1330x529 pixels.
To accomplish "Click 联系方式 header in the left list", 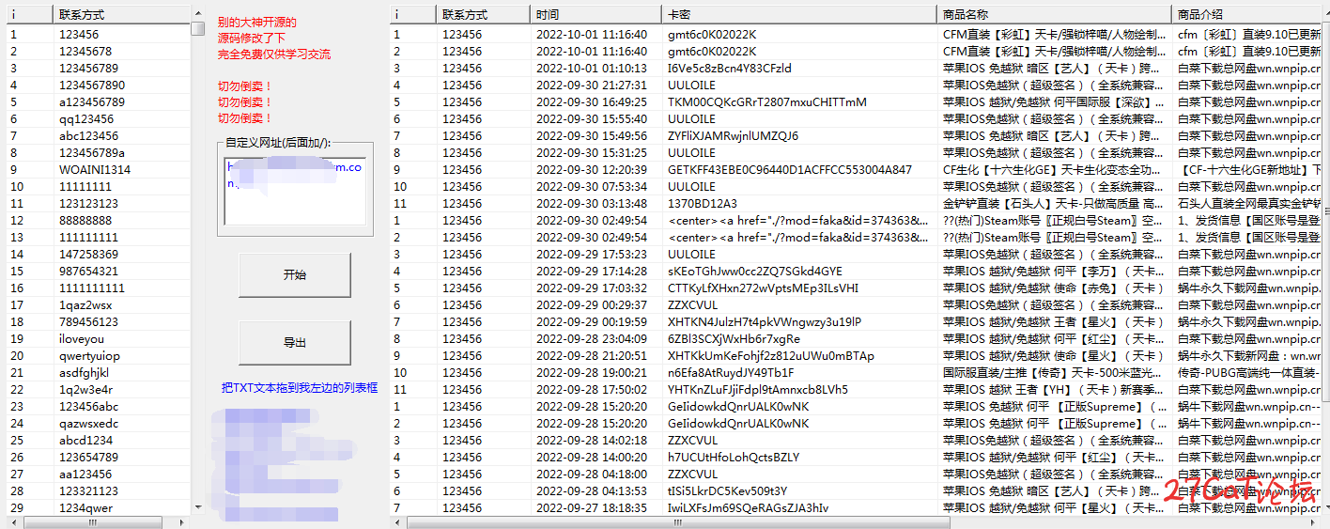I will [x=122, y=15].
